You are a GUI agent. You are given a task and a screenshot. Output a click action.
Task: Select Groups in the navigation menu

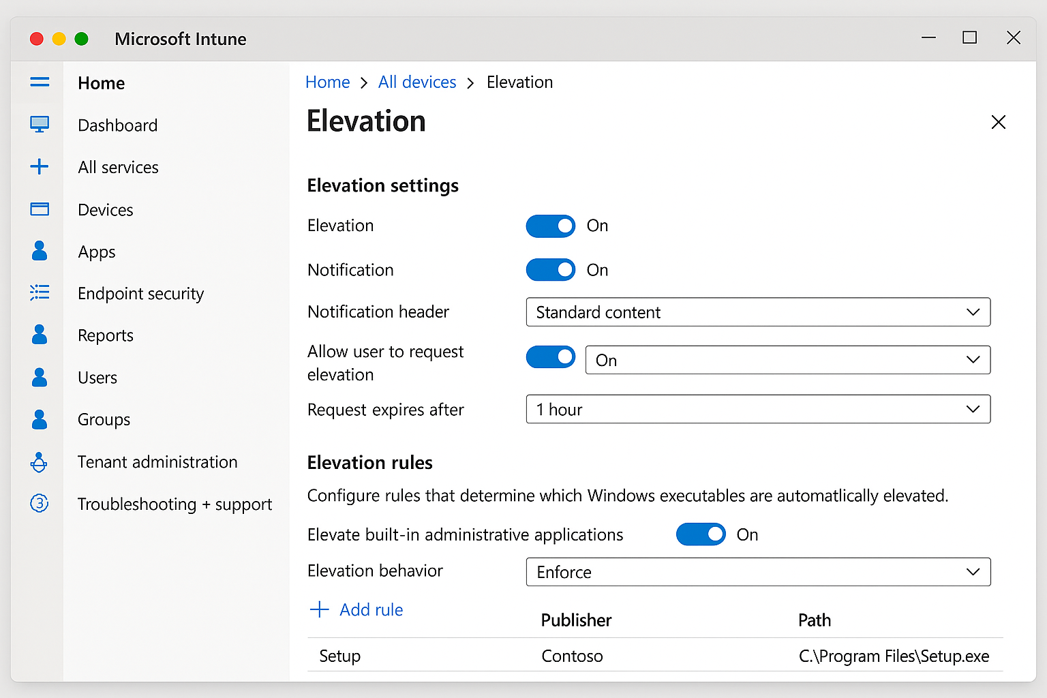(104, 420)
